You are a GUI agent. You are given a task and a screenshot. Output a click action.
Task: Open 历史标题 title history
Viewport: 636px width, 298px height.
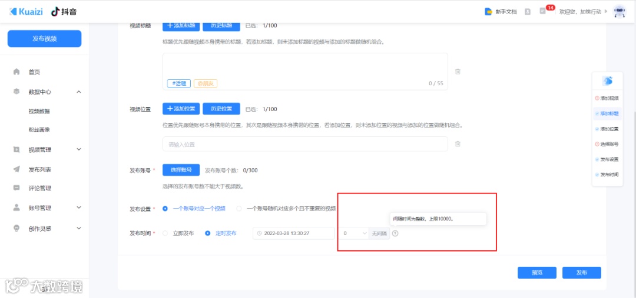221,25
